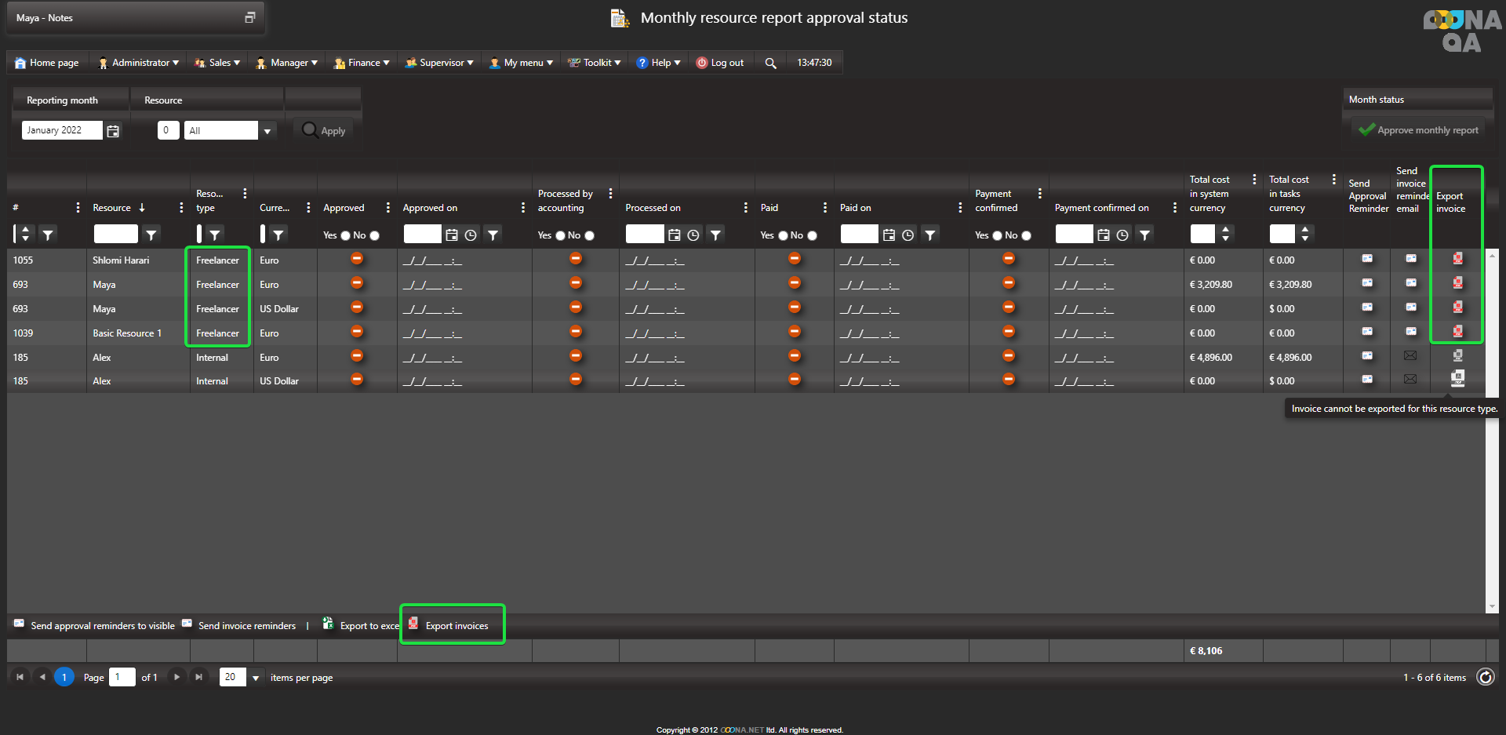Expand the Finance menu
This screenshot has height=735, width=1506.
pyautogui.click(x=362, y=63)
